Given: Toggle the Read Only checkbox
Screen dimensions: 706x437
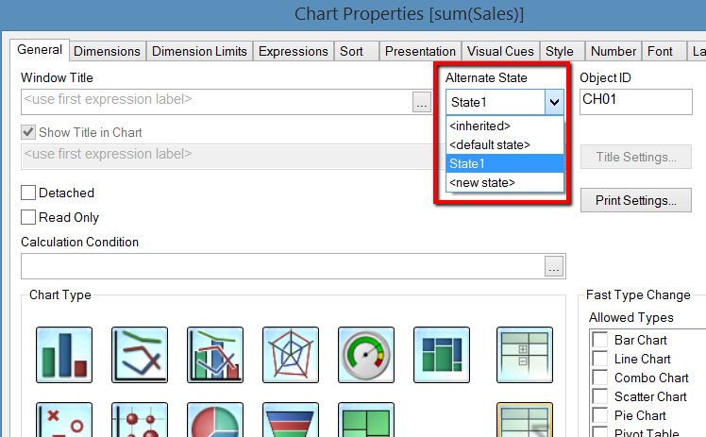Looking at the screenshot, I should [29, 217].
